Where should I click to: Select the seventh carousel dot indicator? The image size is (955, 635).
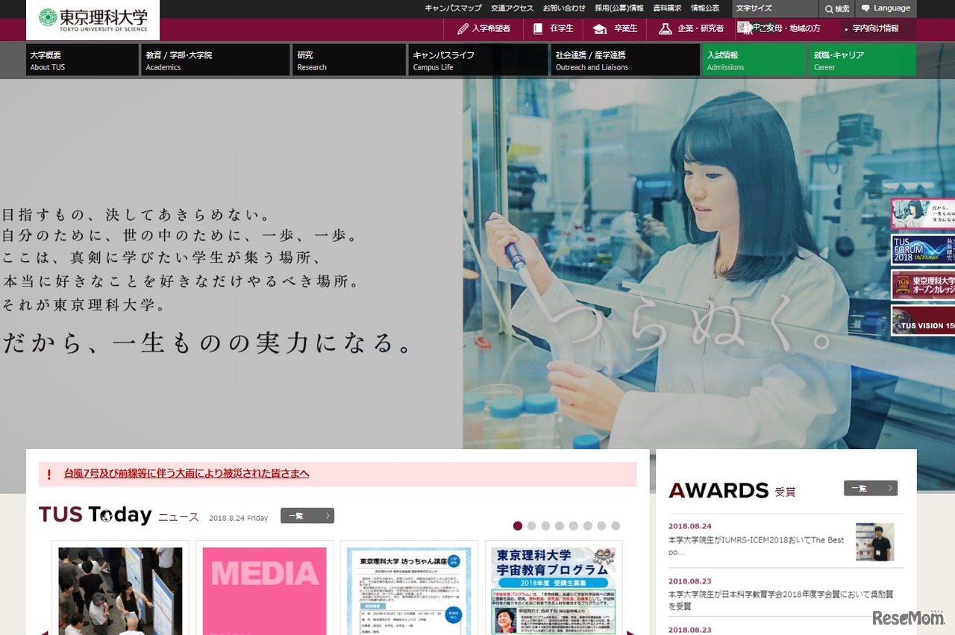pos(601,526)
